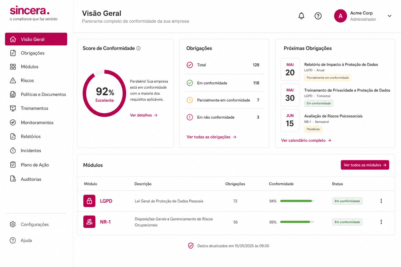The width and height of the screenshot is (401, 267).
Task: Click the Treinamentos presentation icon
Action: [x=13, y=108]
